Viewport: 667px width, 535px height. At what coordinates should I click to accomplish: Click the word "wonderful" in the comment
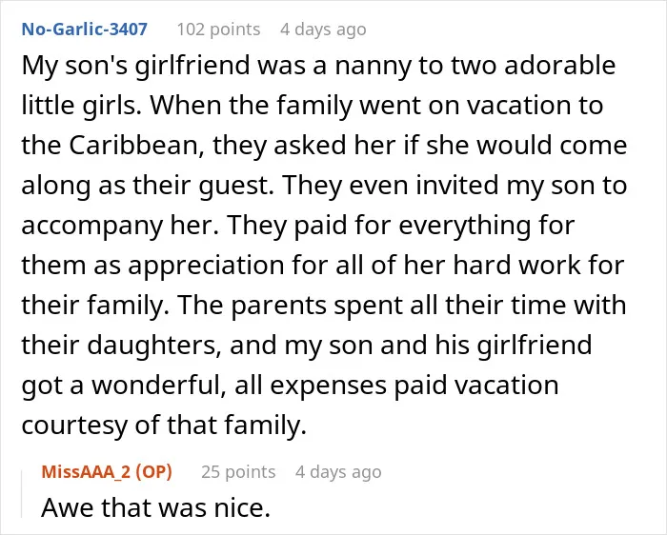click(x=159, y=385)
